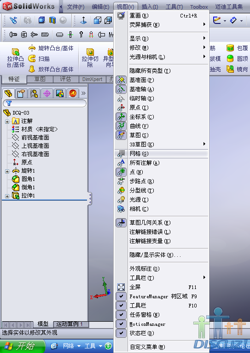Click the SolidWorks logo icon

pyautogui.click(x=7, y=6)
